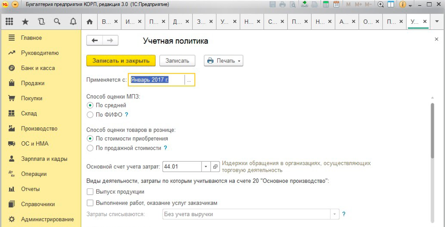
Task: Open the Продажи section
Action: (x=41, y=83)
